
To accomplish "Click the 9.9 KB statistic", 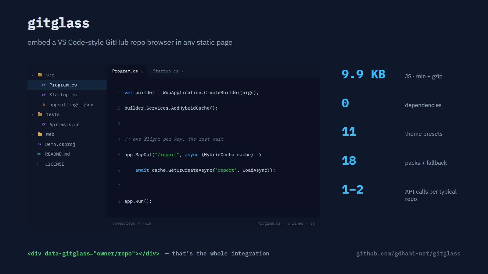I will tap(363, 74).
